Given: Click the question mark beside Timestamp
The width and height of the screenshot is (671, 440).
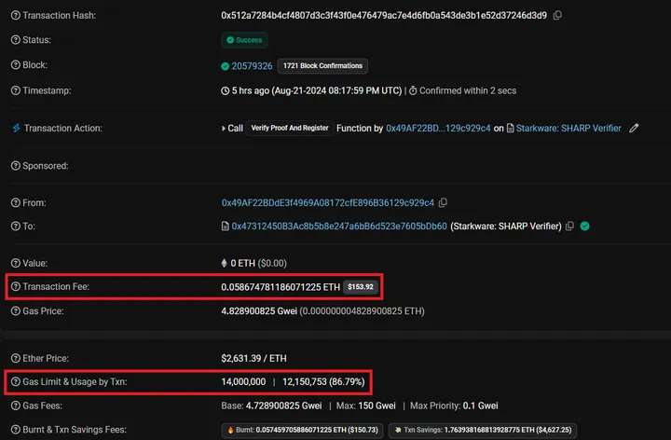Looking at the screenshot, I should [15, 90].
